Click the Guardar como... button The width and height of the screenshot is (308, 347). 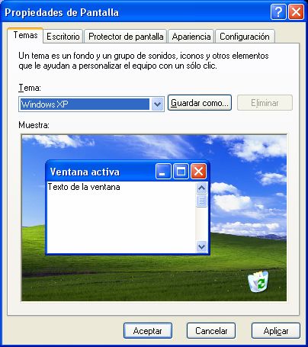point(200,103)
